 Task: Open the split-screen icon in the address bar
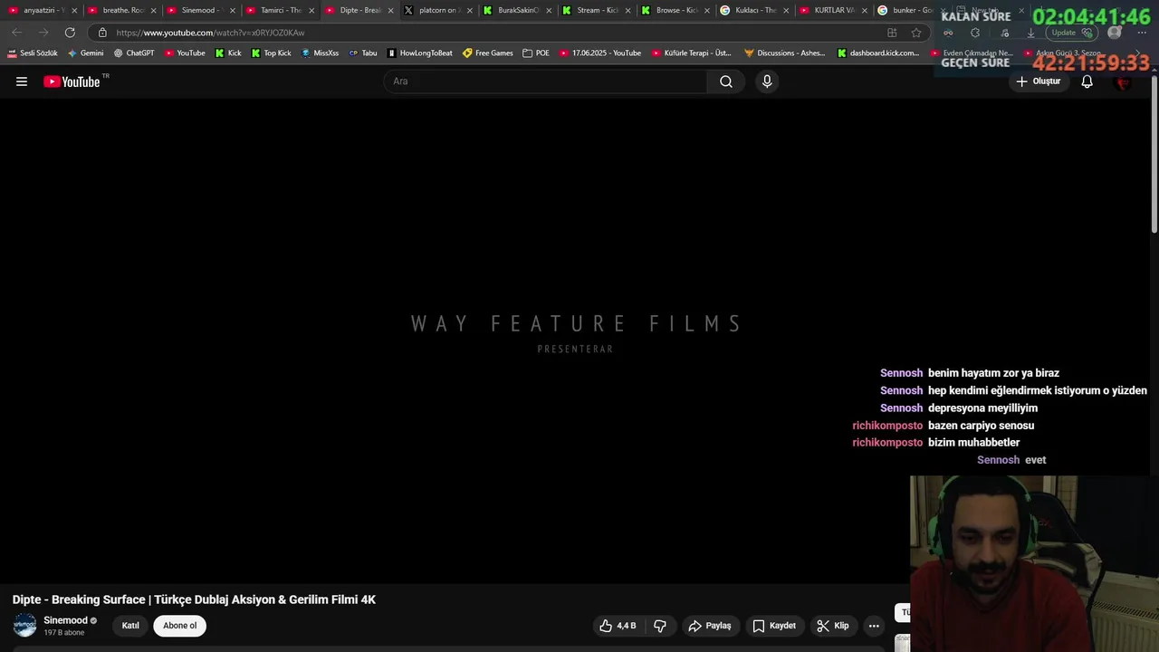tap(892, 33)
